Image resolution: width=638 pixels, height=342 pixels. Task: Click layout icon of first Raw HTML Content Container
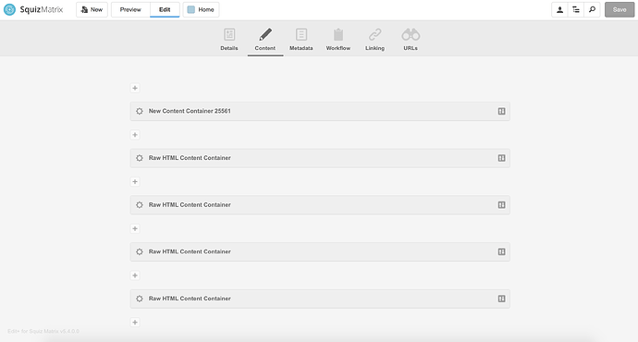502,158
